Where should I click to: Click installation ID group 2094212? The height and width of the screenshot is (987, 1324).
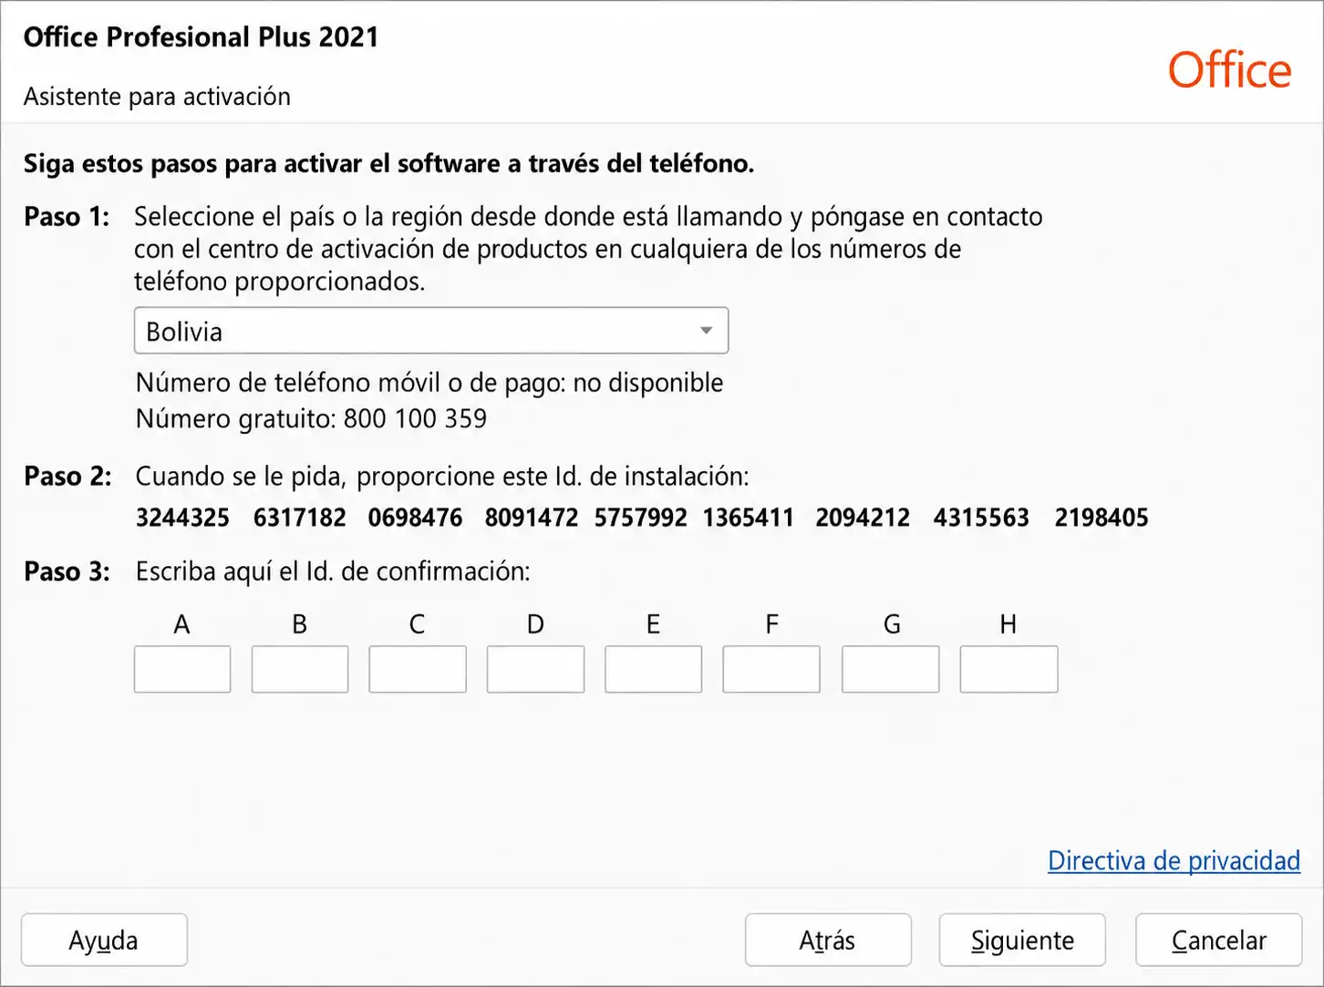click(863, 518)
